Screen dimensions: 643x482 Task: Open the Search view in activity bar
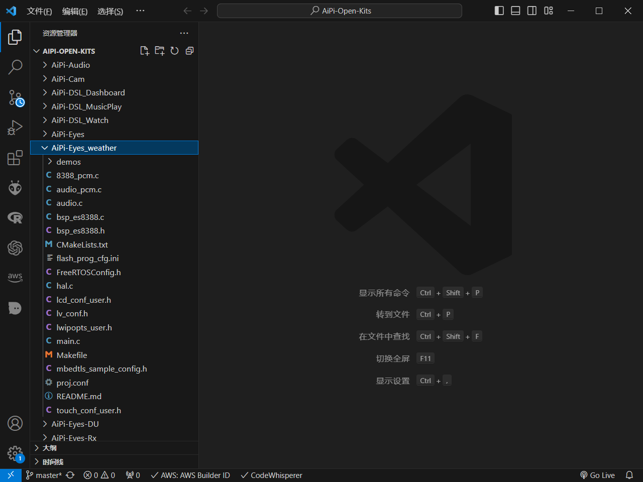pos(15,67)
